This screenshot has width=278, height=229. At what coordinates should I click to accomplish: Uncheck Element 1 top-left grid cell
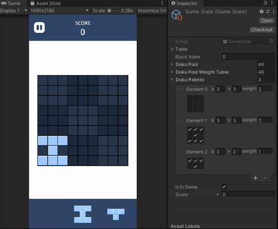[190, 130]
